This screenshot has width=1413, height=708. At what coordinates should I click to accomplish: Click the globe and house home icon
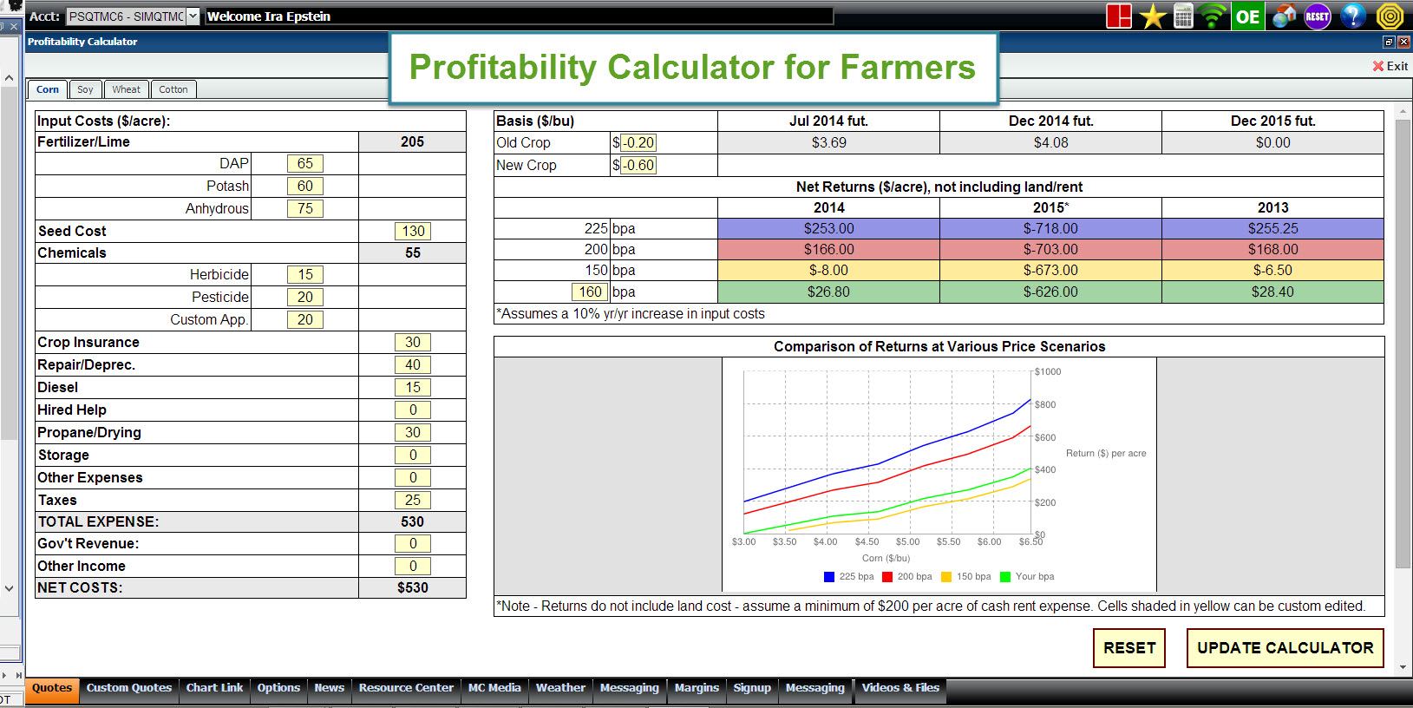click(x=1285, y=16)
